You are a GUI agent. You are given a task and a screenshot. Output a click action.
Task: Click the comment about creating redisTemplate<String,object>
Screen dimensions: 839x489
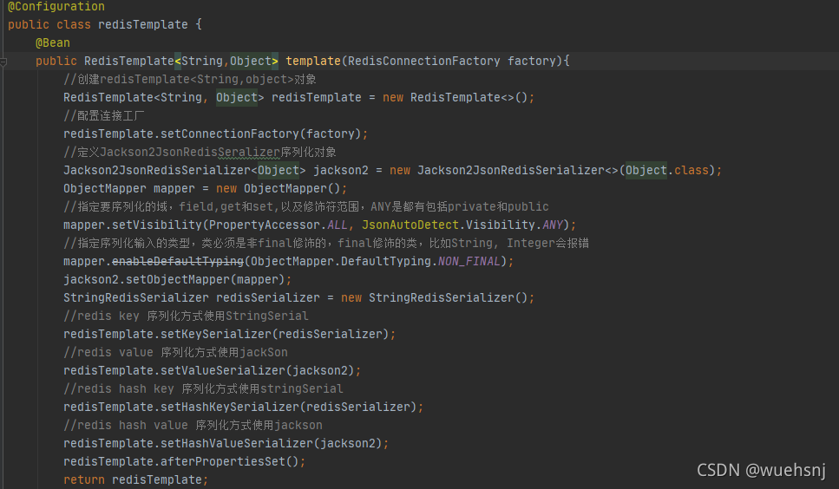[190, 79]
